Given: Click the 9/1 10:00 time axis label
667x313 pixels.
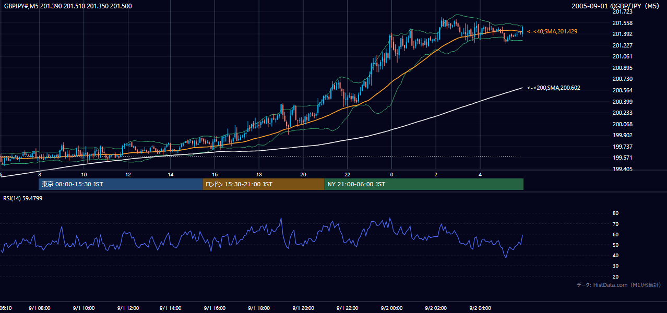Looking at the screenshot, I should pyautogui.click(x=84, y=308).
